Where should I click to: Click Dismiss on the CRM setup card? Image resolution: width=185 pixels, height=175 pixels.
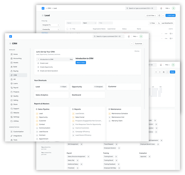pyautogui.click(x=137, y=51)
